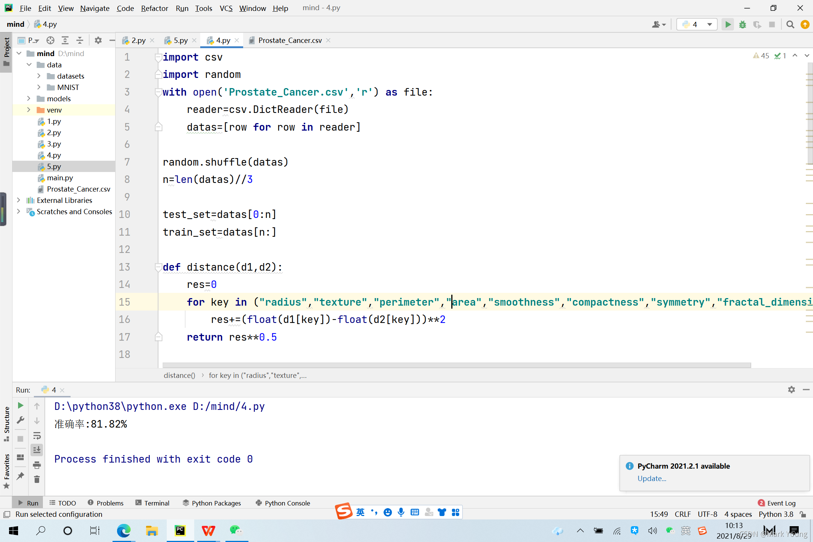The width and height of the screenshot is (813, 542).
Task: Toggle folding marker at line 5 gutter
Action: coord(158,127)
